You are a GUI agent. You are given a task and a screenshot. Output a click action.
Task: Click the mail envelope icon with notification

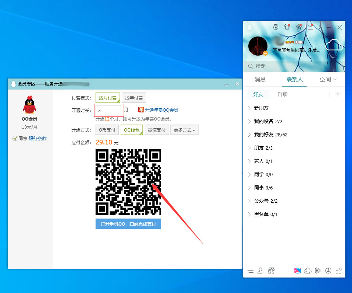[310, 27]
